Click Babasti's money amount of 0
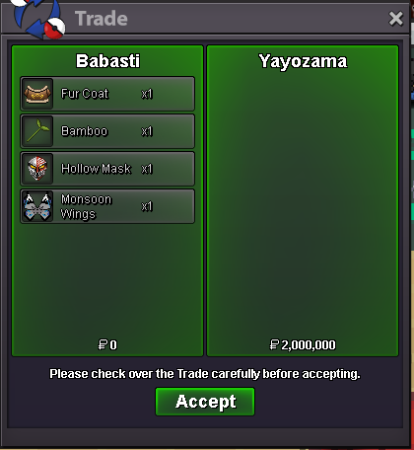Viewport: 414px width, 450px height. pos(107,344)
